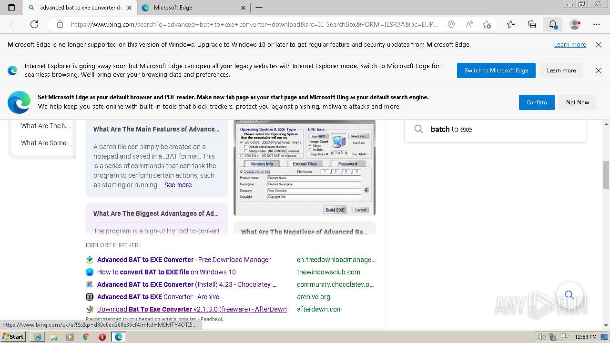The height and width of the screenshot is (343, 610).
Task: Open the Favorites list
Action: click(511, 24)
